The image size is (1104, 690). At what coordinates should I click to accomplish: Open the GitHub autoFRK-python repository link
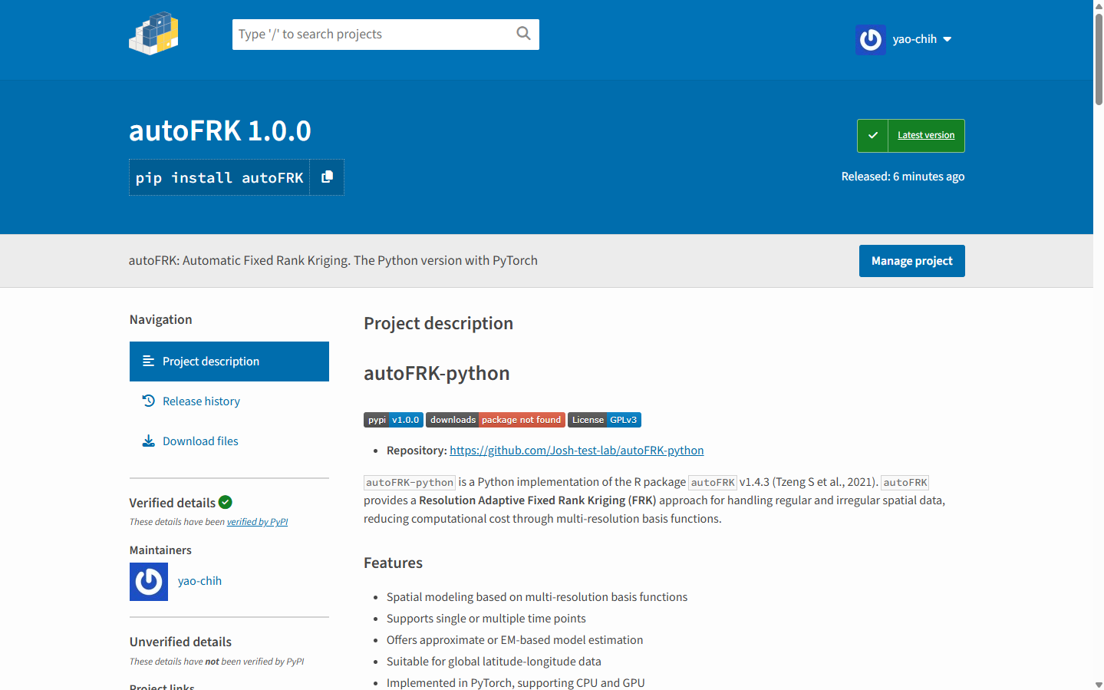tap(577, 451)
